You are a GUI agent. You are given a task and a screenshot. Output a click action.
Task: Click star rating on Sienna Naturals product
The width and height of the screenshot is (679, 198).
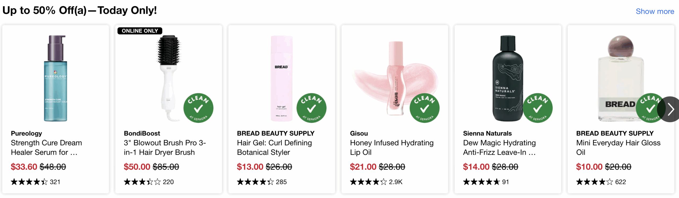481,182
